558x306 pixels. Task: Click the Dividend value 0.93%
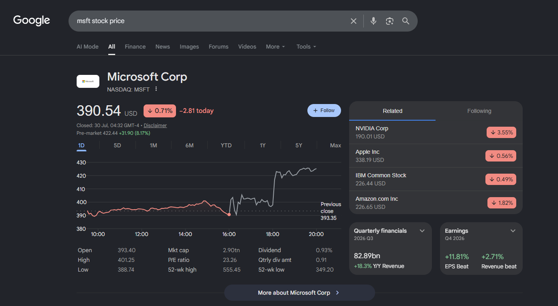324,250
